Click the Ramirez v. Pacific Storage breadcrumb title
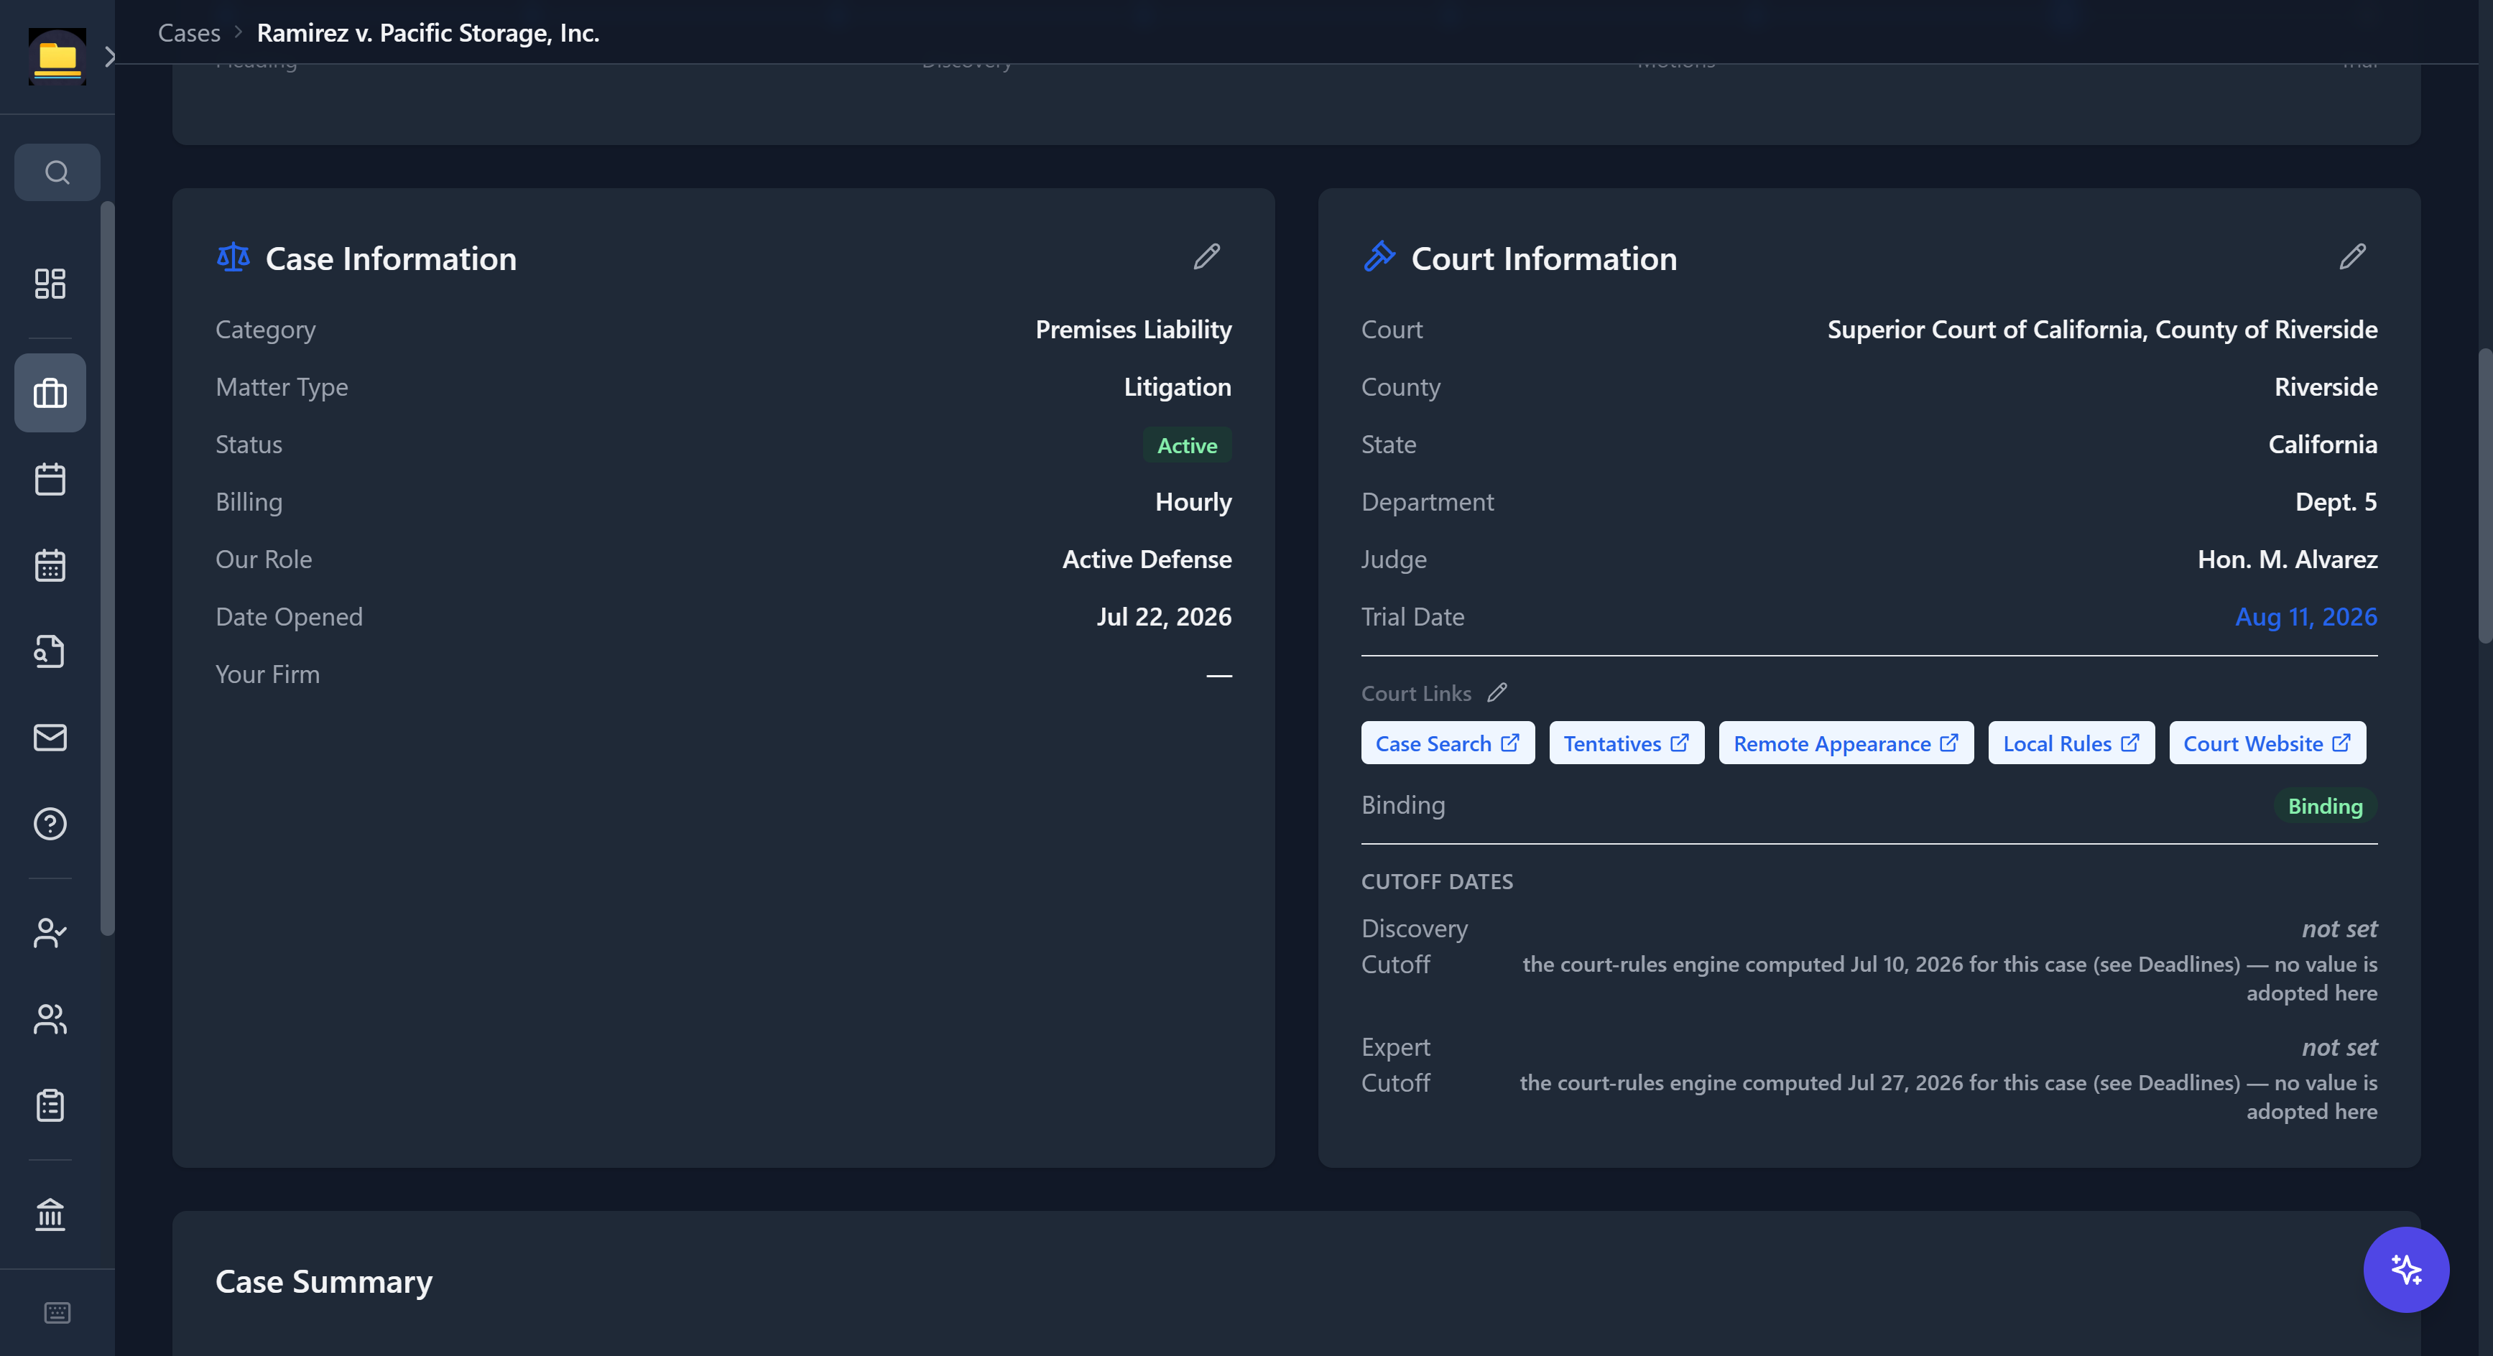Screen dimensions: 2493x1356 tap(427, 33)
